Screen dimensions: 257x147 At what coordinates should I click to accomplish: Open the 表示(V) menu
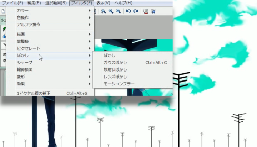click(x=103, y=3)
